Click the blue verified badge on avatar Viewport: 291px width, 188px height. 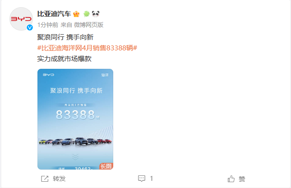pyautogui.click(x=30, y=27)
